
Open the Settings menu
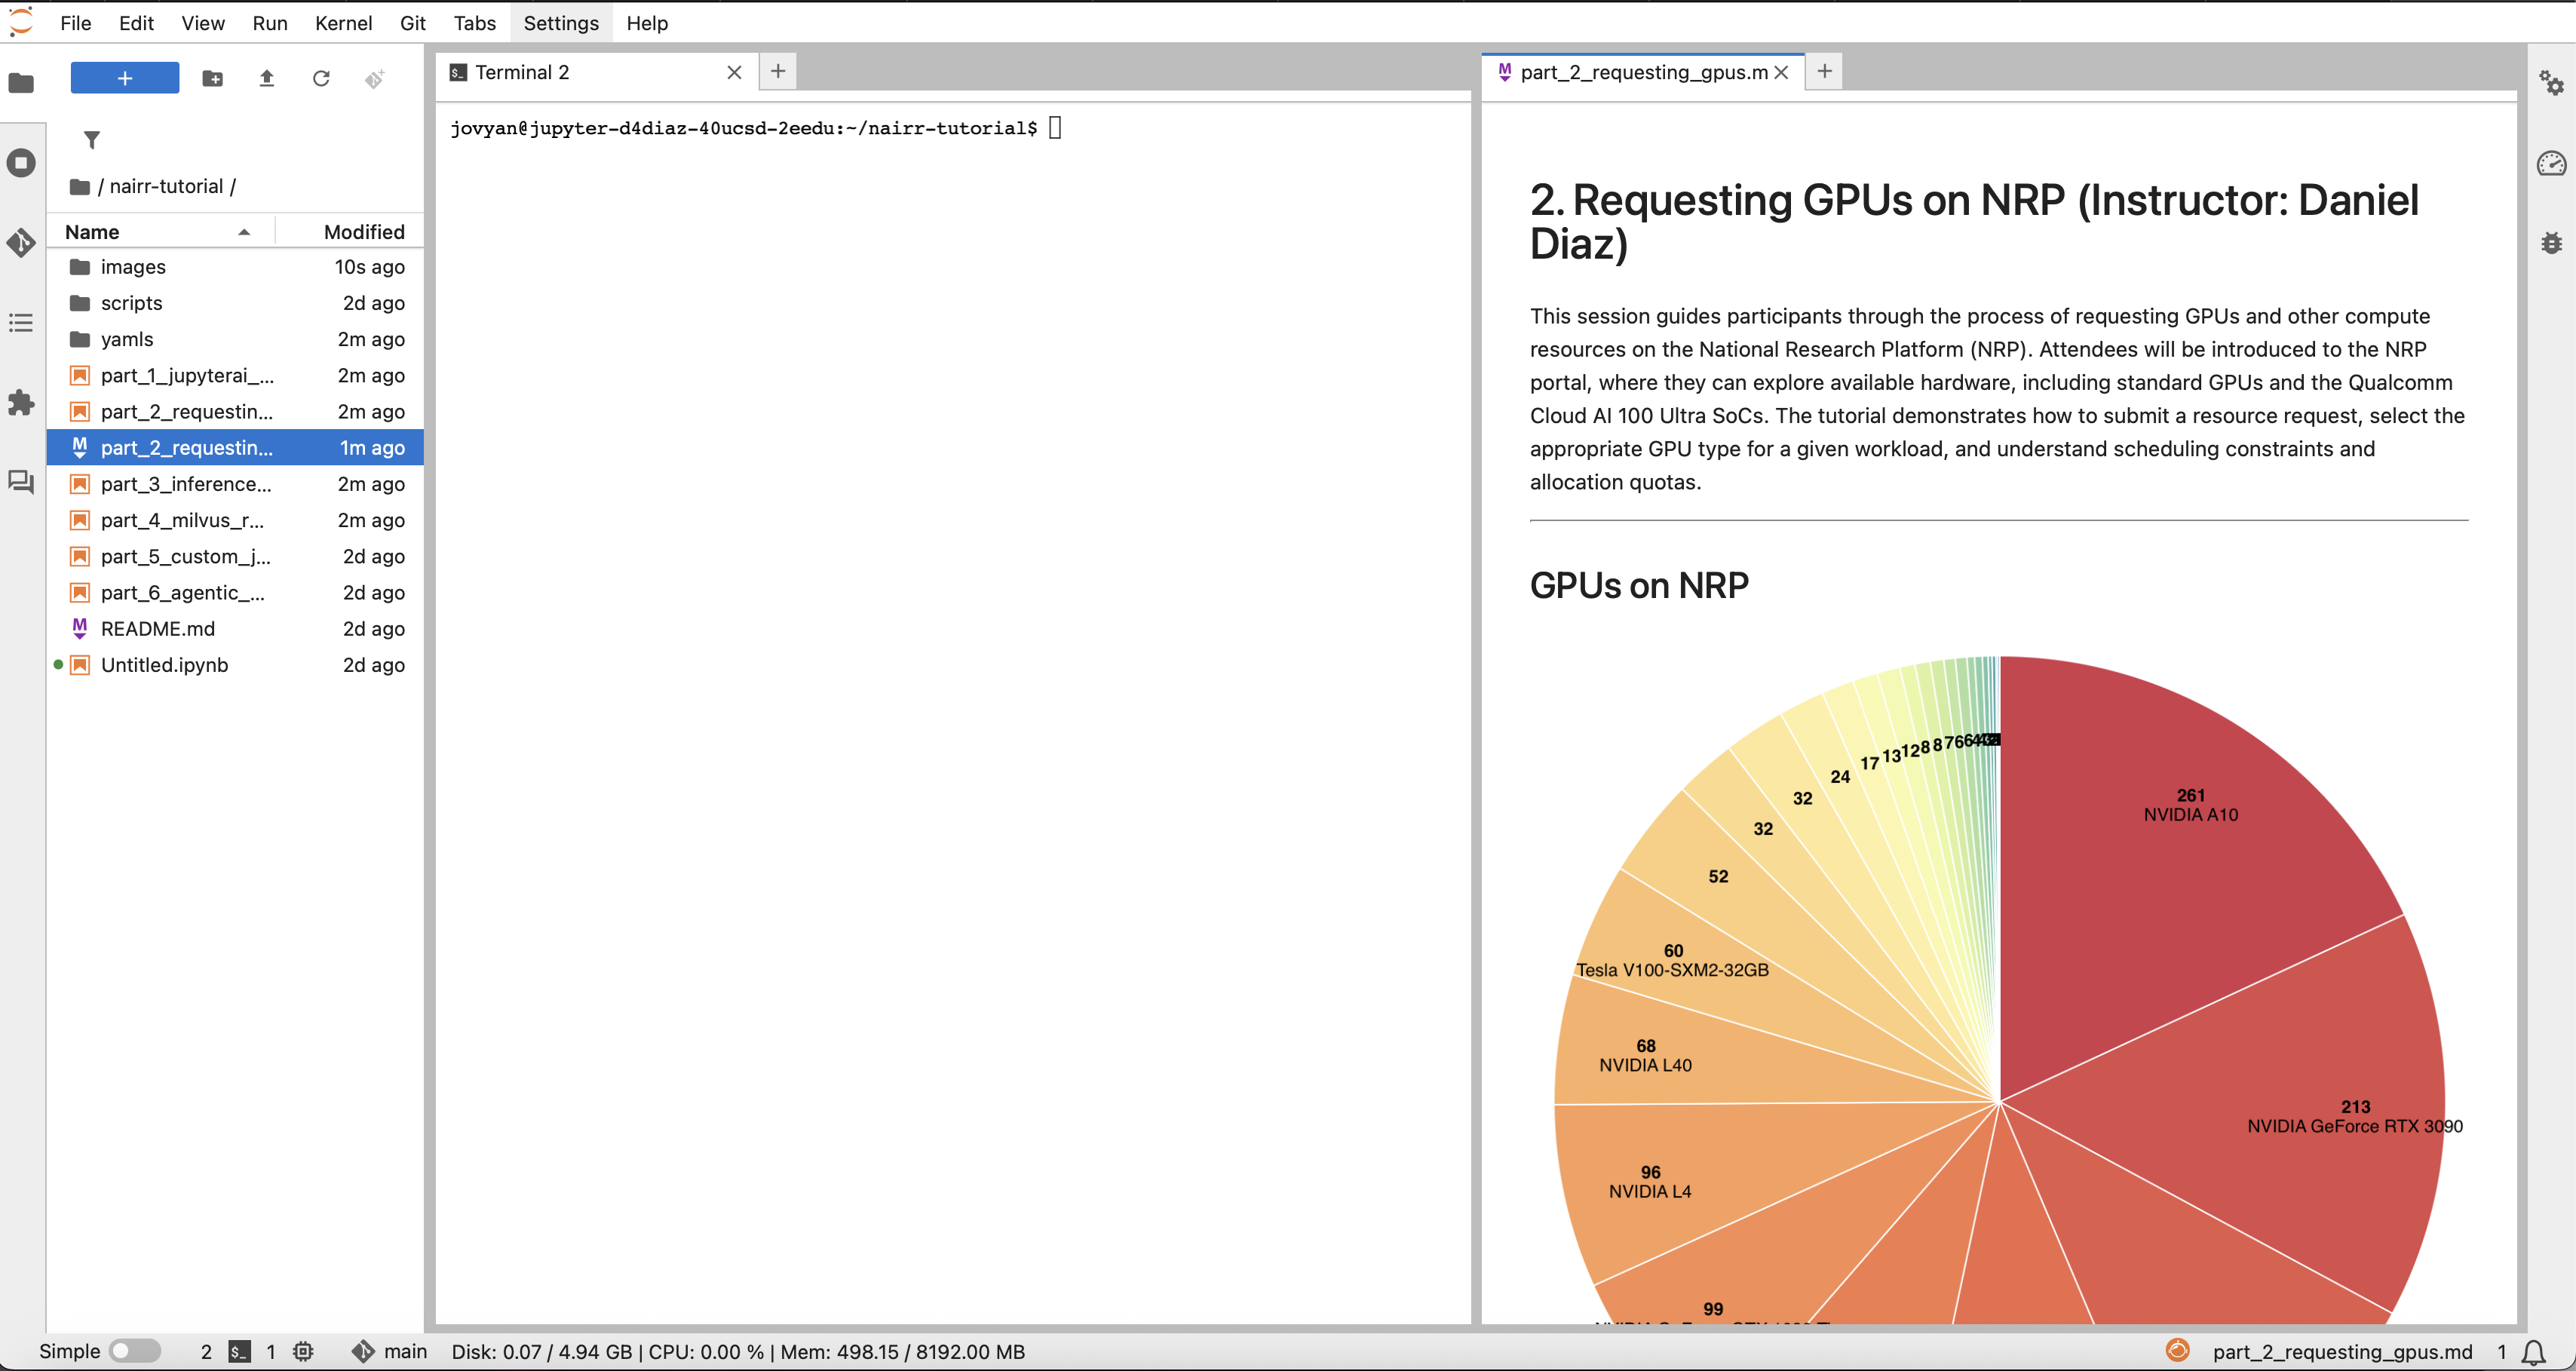(x=561, y=23)
